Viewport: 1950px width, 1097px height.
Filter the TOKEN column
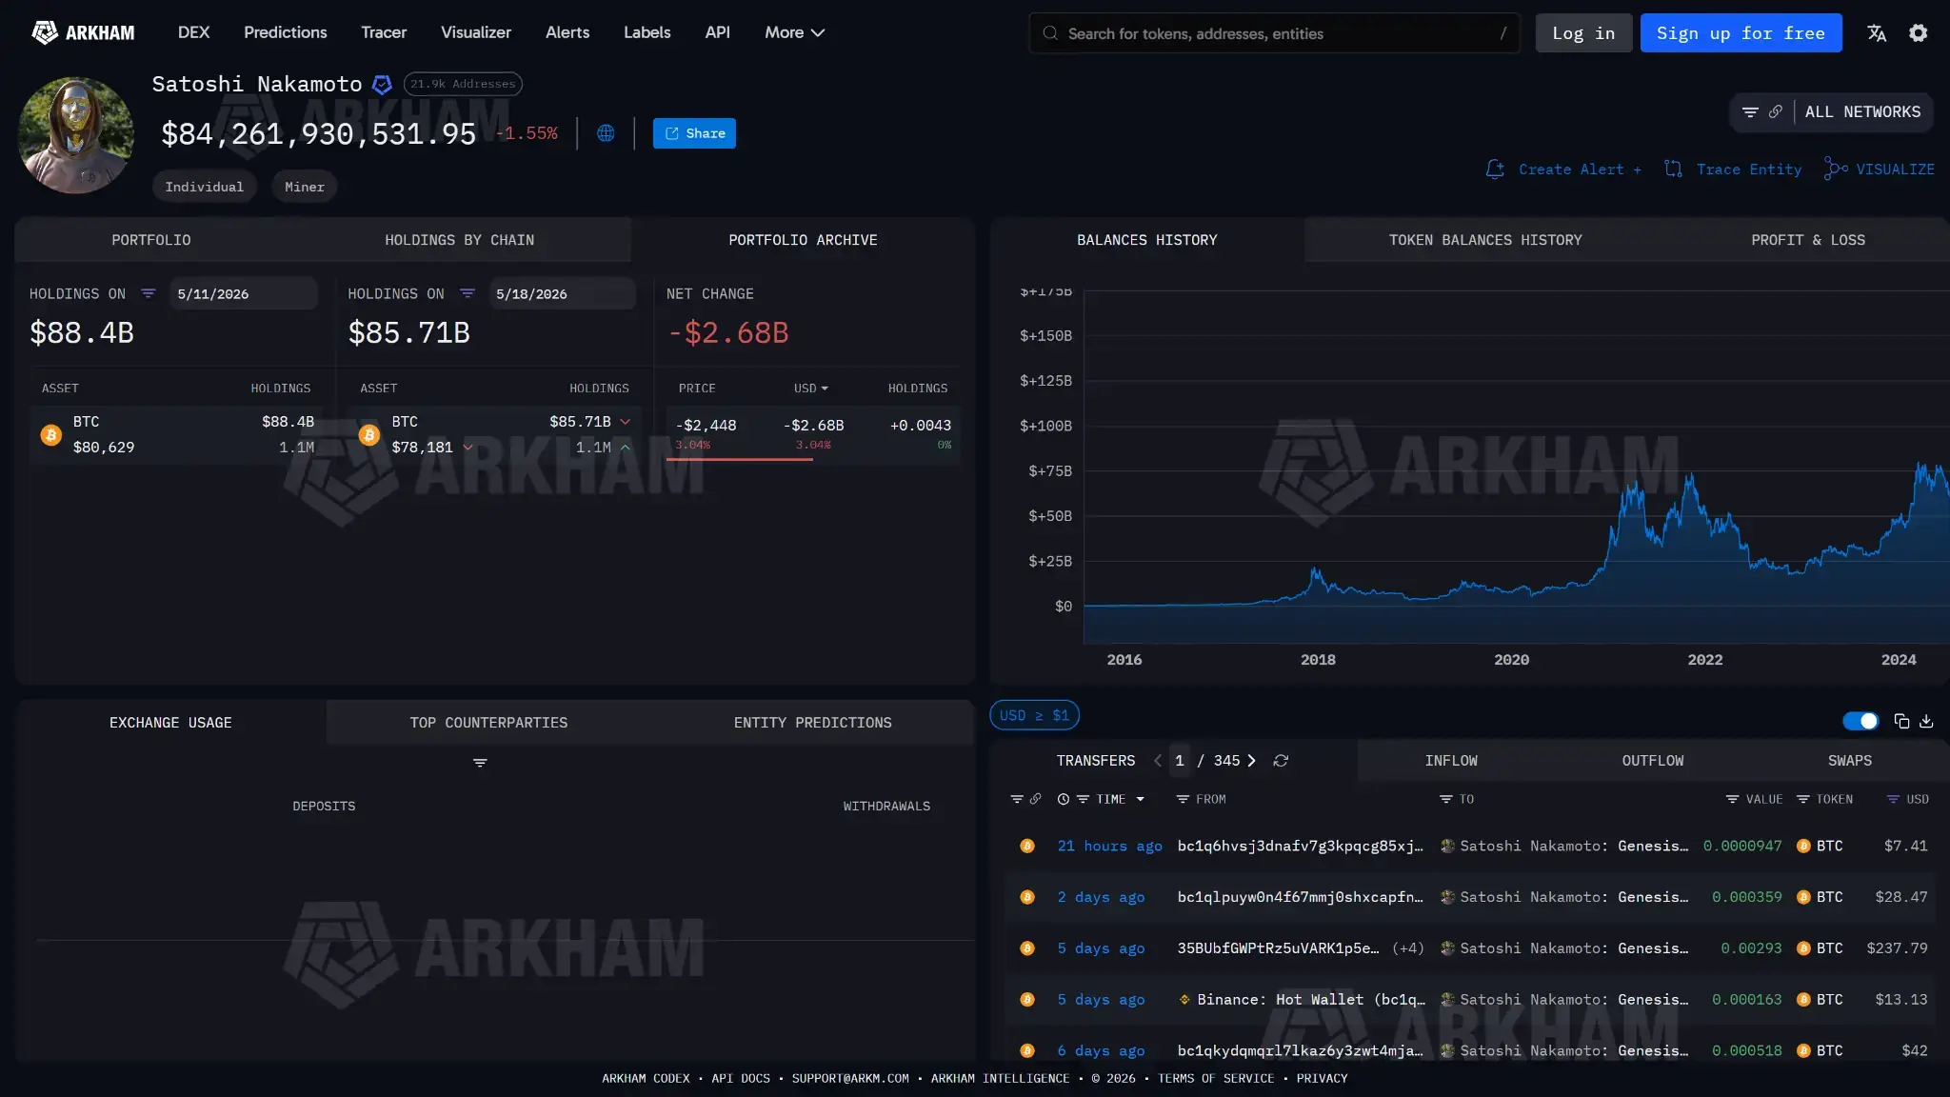1802,799
